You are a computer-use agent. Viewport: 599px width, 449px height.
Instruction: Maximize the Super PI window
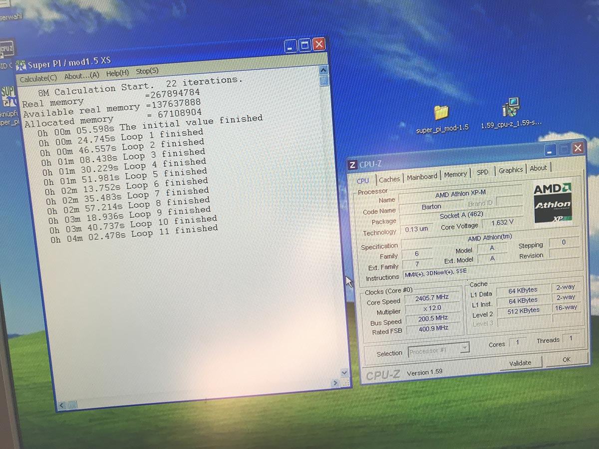tap(305, 46)
